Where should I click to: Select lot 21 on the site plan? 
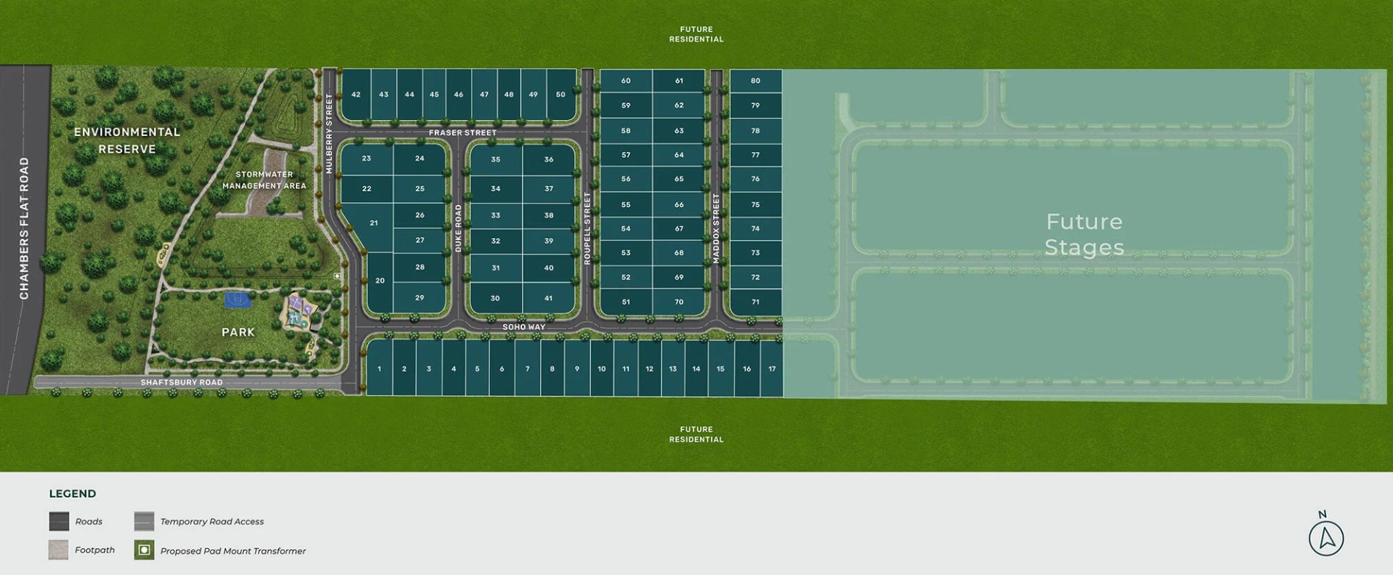point(373,223)
